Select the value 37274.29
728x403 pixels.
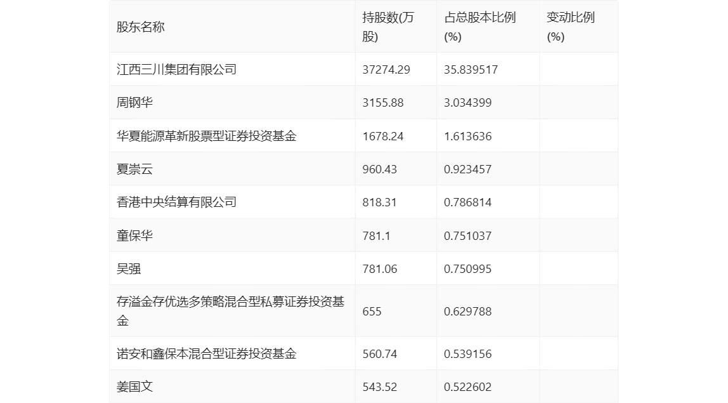click(x=386, y=70)
